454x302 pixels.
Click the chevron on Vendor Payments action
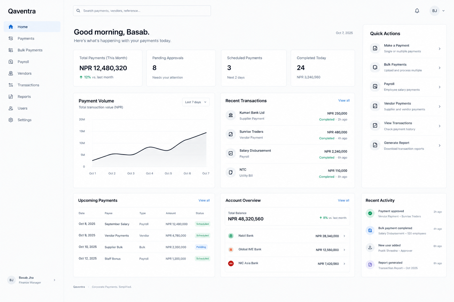click(440, 106)
